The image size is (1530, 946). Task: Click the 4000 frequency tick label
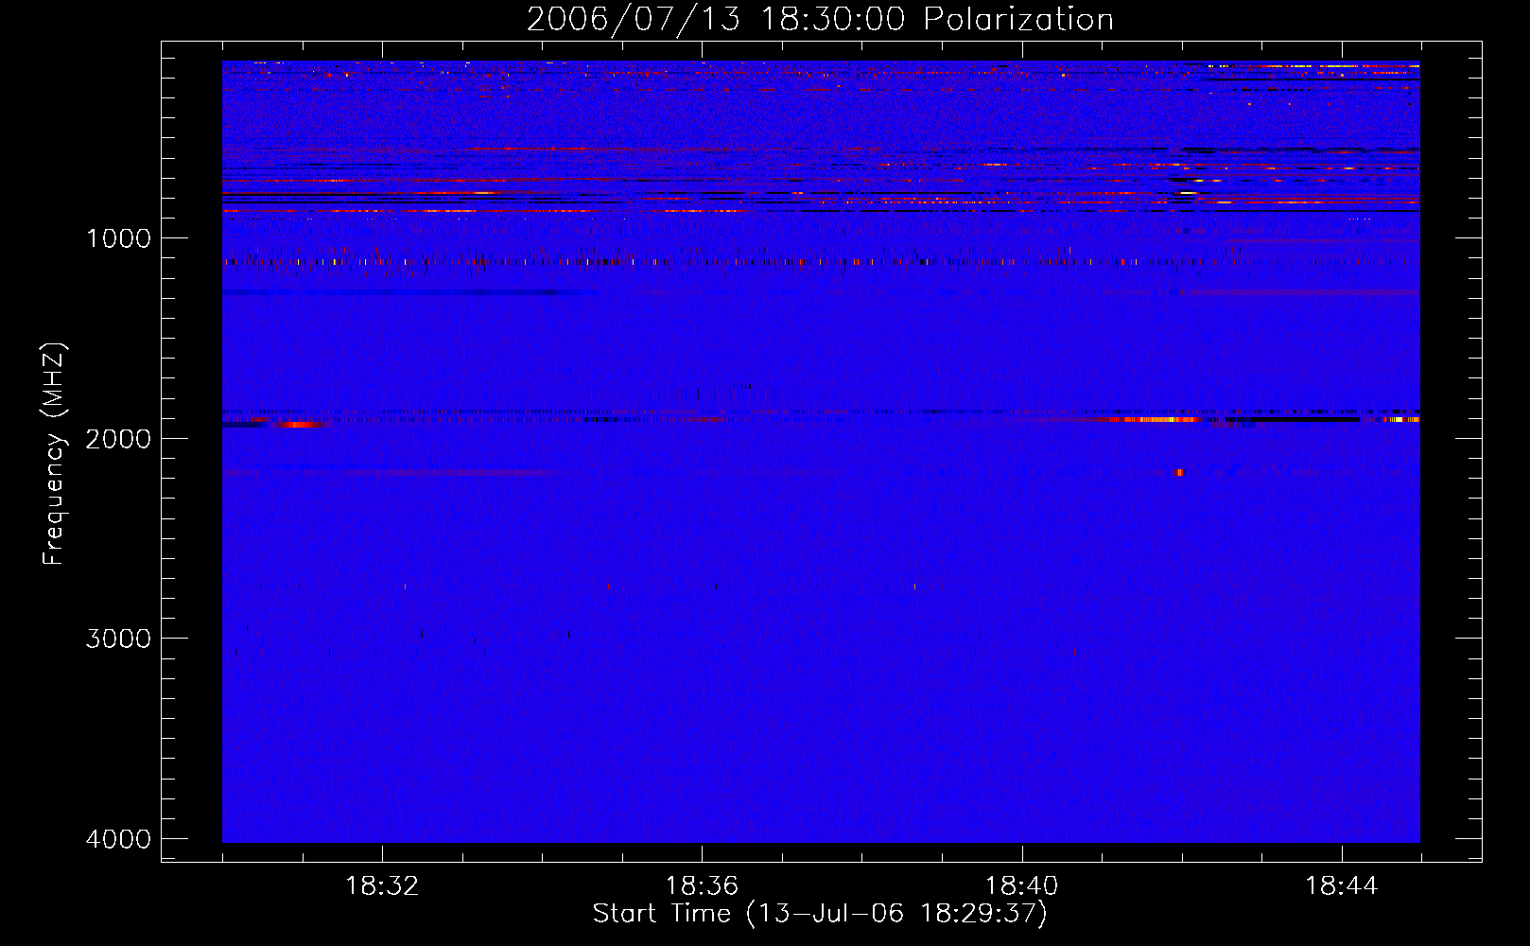pos(118,839)
